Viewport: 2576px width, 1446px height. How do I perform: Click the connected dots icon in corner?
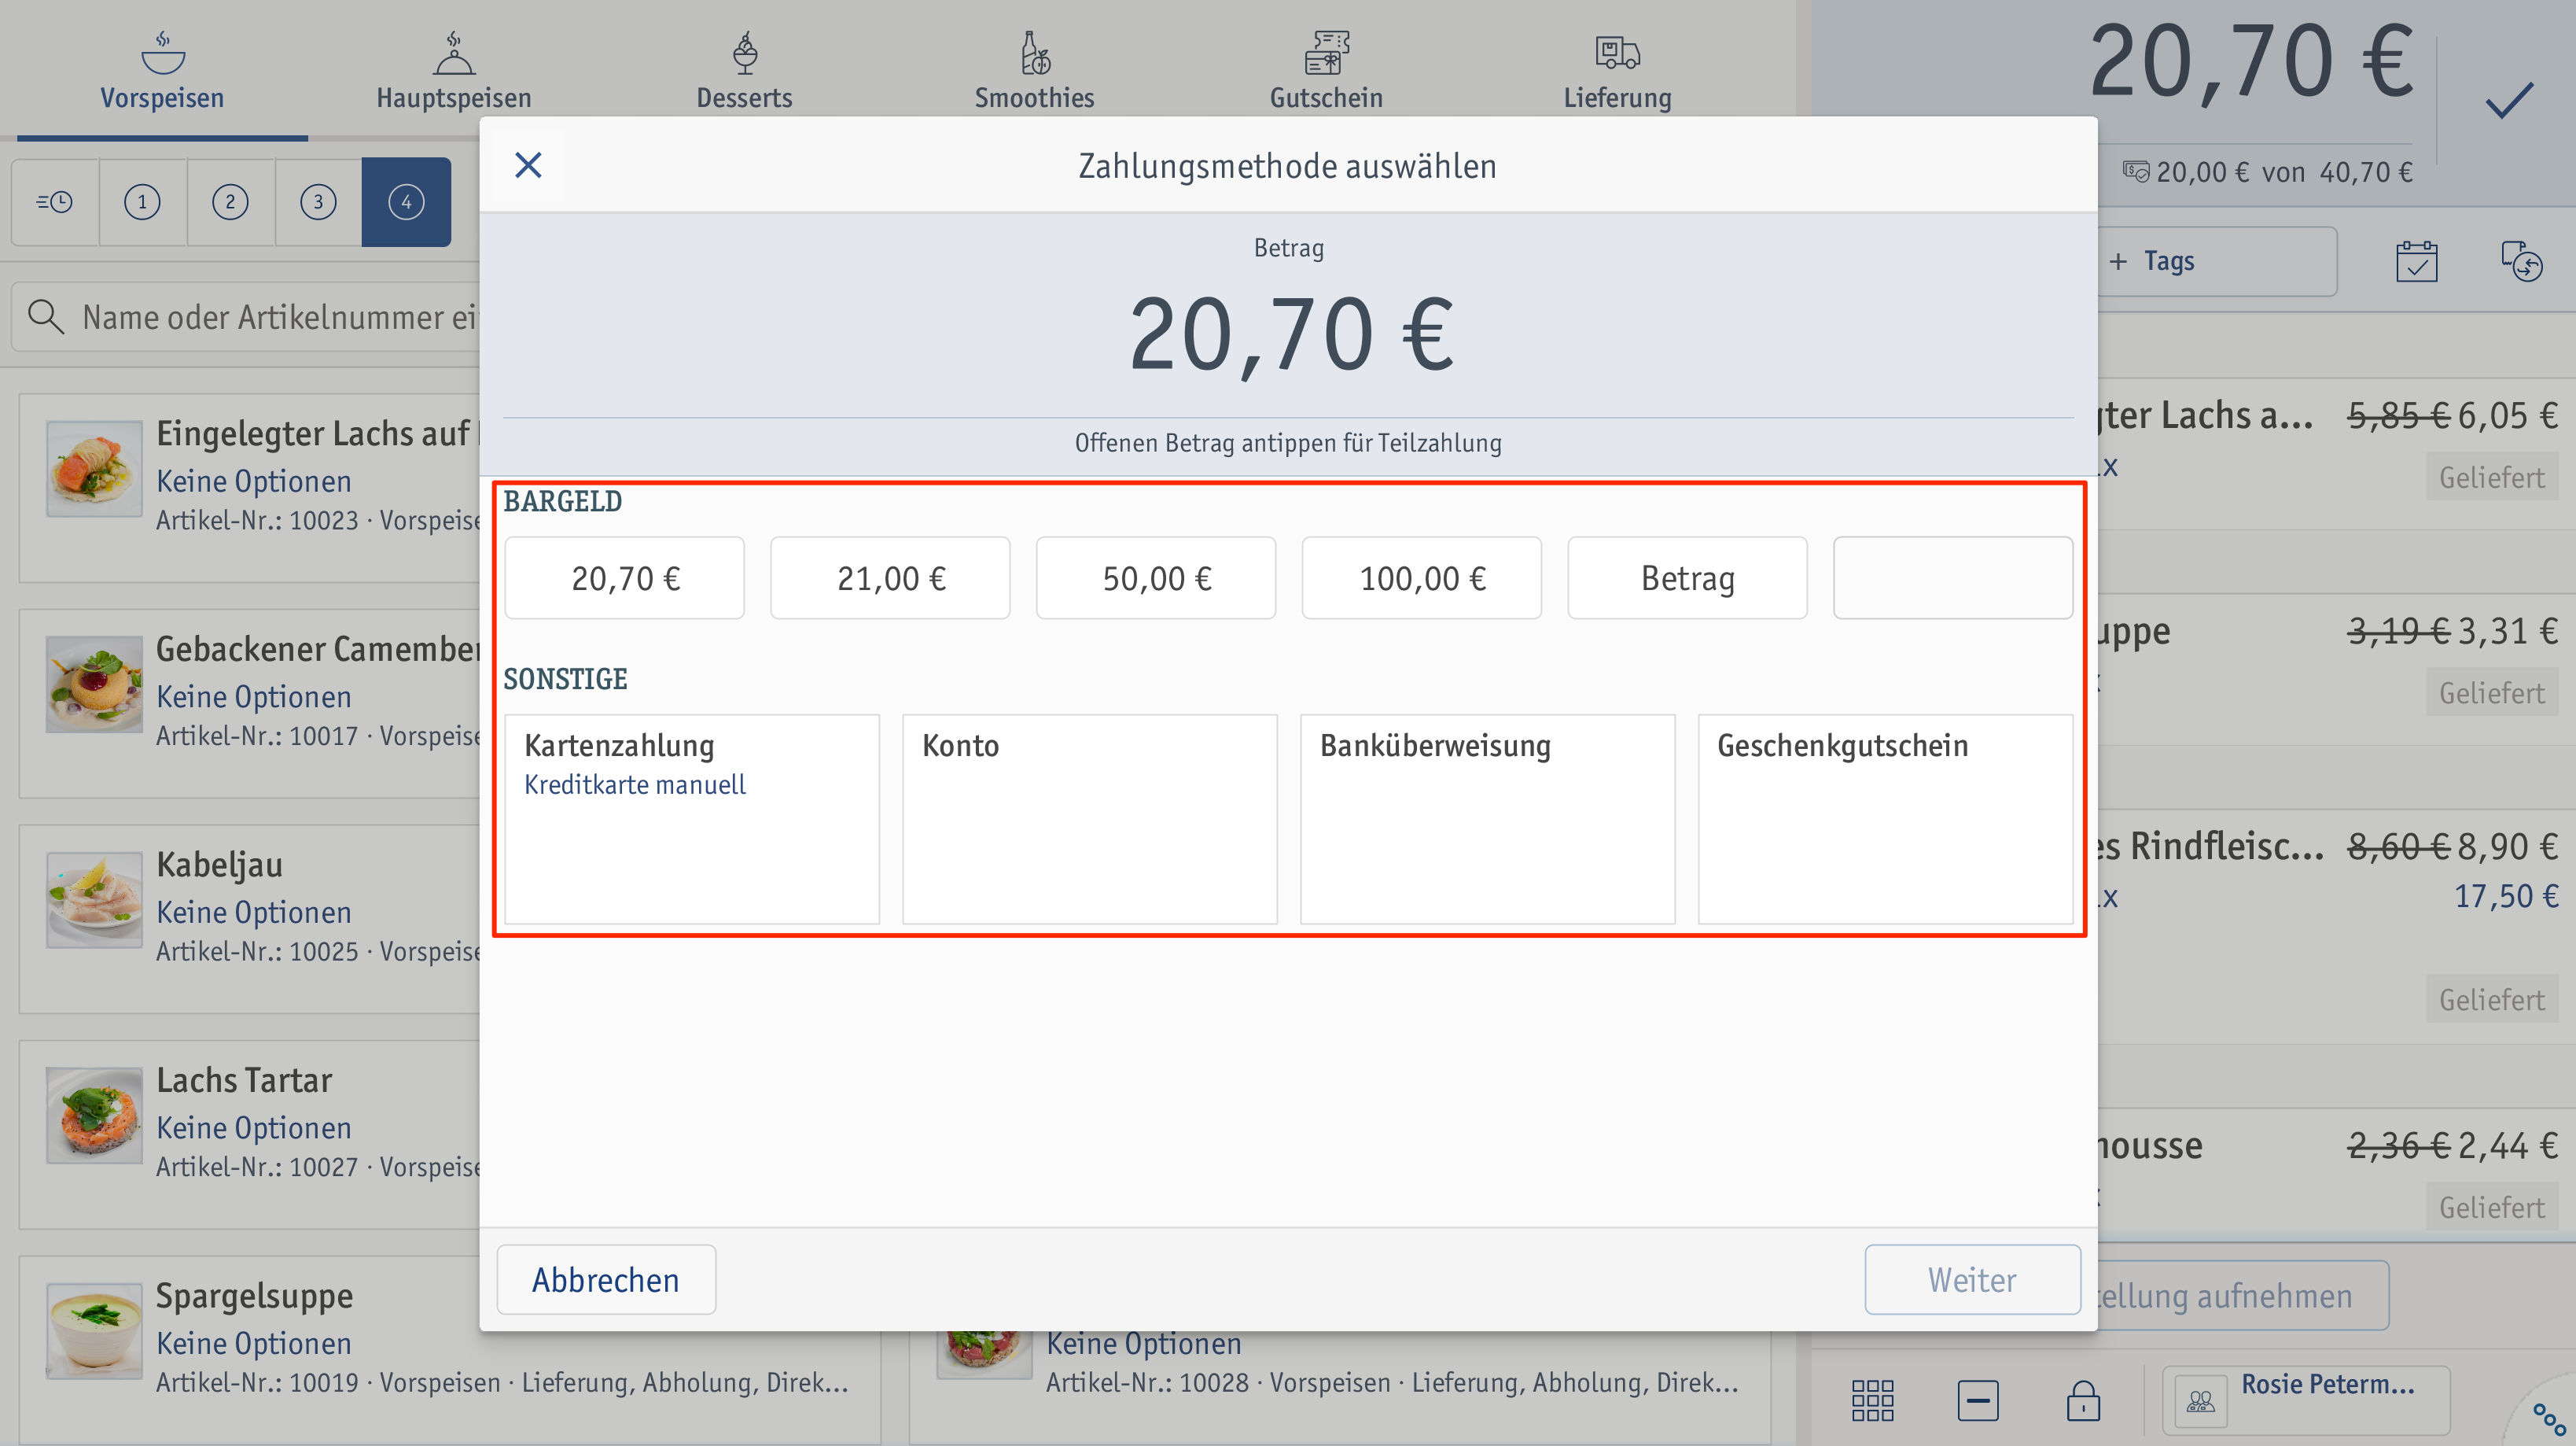click(x=2549, y=1419)
